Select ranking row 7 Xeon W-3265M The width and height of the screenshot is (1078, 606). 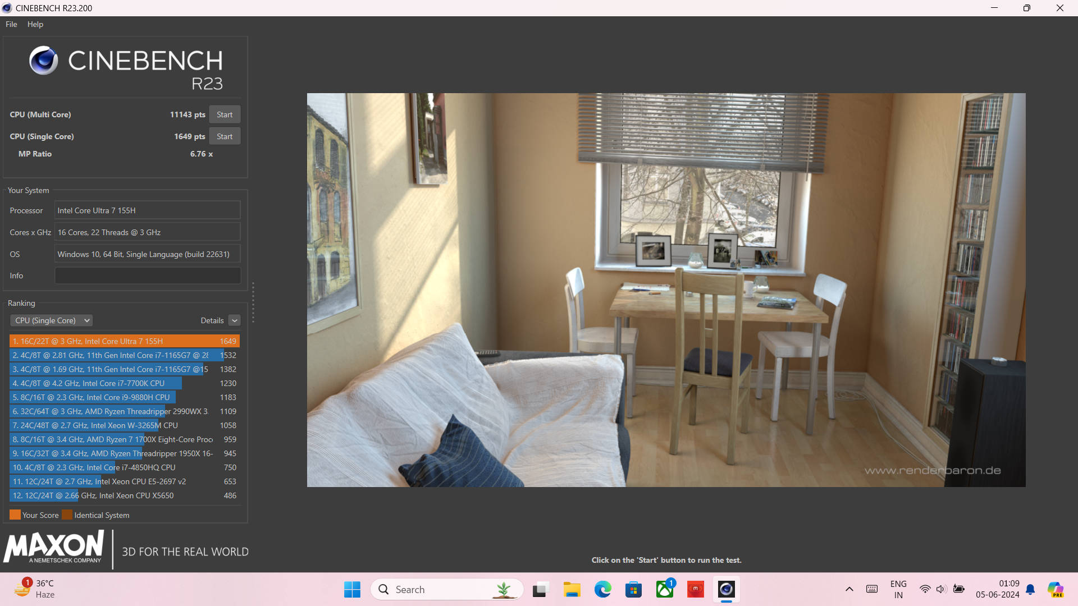[125, 425]
